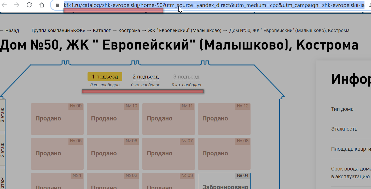The height and width of the screenshot is (189, 371).
Task: Open sold apartment № 05 card
Action: click(57, 154)
